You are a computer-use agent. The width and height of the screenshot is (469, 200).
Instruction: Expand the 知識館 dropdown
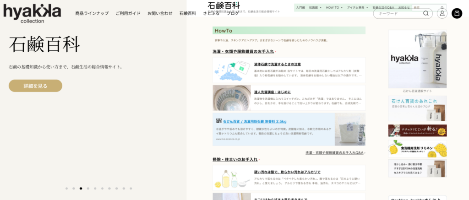(x=315, y=7)
